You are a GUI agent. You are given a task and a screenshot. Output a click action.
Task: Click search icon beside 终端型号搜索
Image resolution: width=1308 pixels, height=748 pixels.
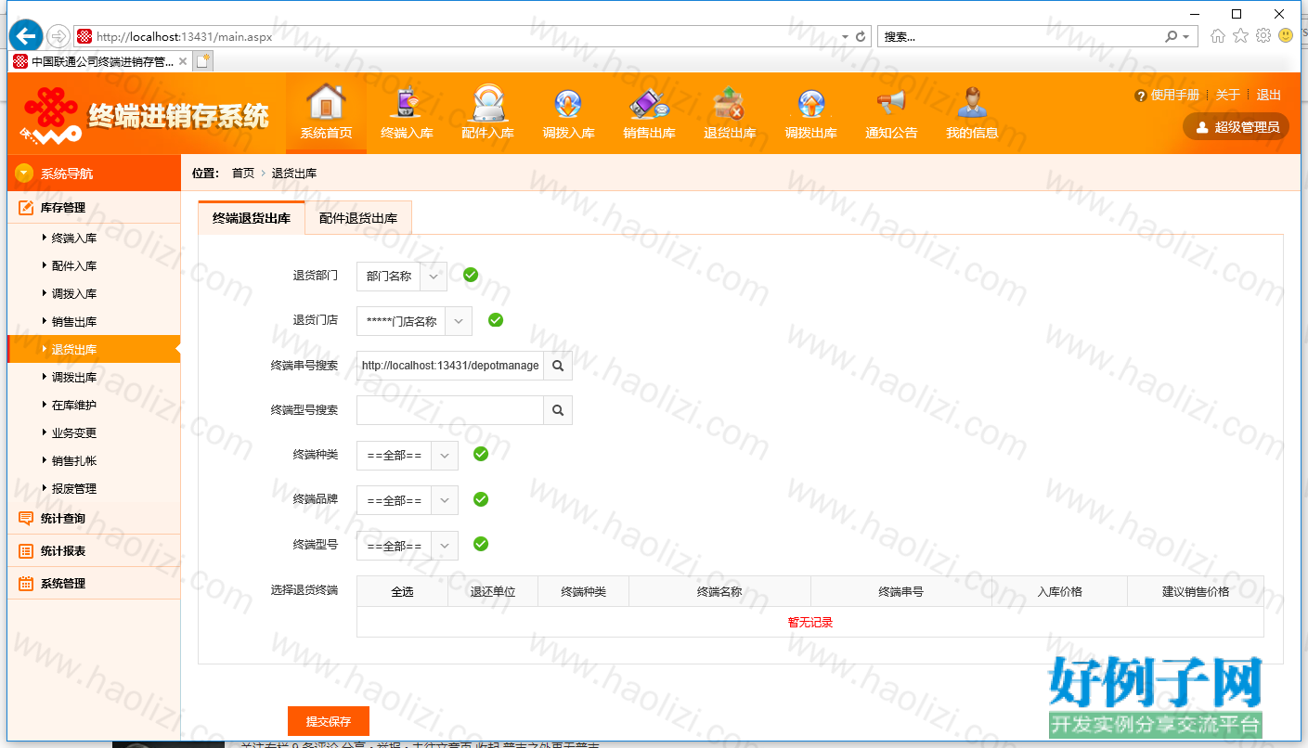(x=558, y=410)
